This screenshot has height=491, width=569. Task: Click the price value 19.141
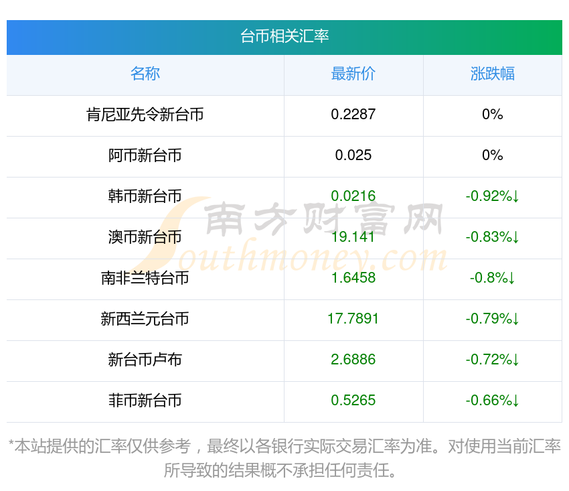tap(353, 237)
